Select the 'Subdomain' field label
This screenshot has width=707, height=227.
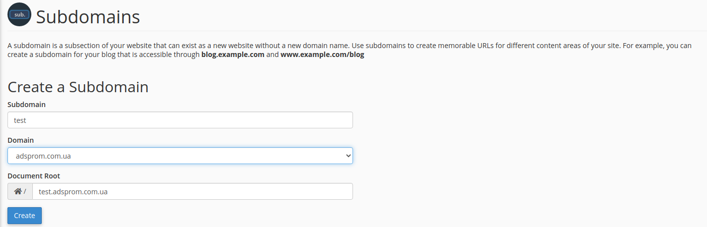coord(26,105)
